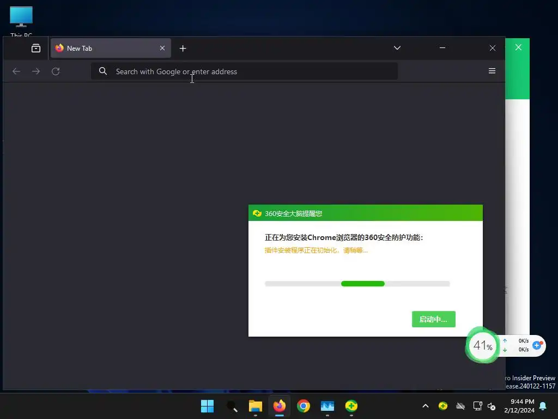This screenshot has height=419, width=558.
Task: Open network status tray icon
Action: click(477, 406)
